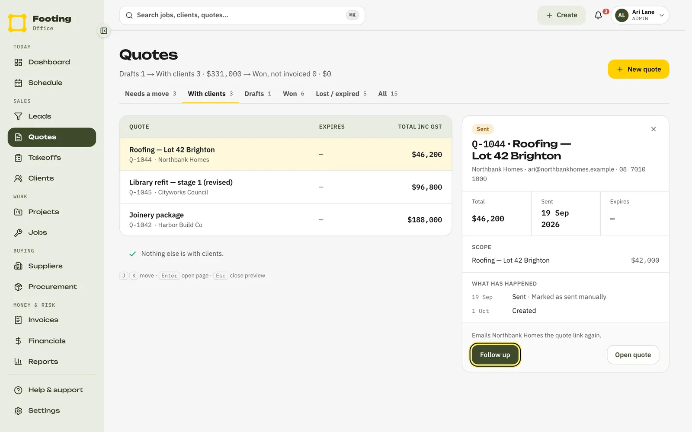Open Schedule calendar icon
This screenshot has height=432, width=692.
[18, 83]
